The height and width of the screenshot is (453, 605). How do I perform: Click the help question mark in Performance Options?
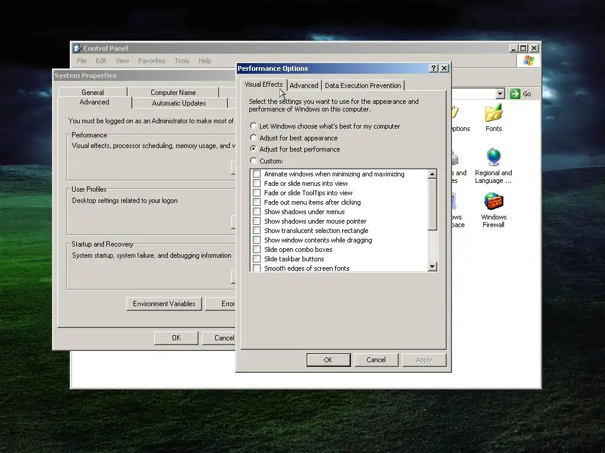pyautogui.click(x=434, y=68)
